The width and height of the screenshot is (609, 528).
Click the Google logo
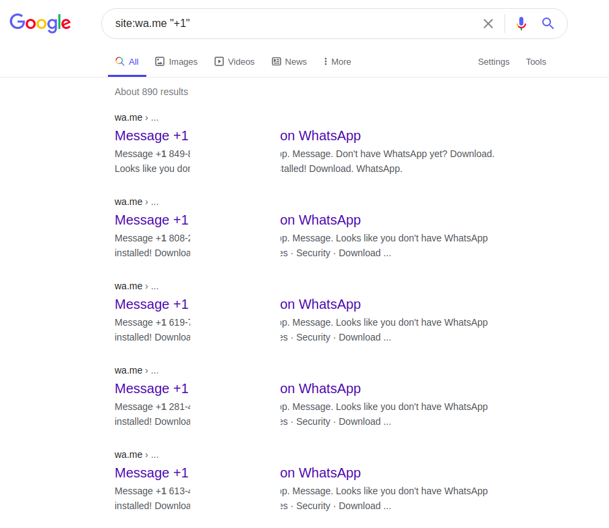(x=40, y=23)
